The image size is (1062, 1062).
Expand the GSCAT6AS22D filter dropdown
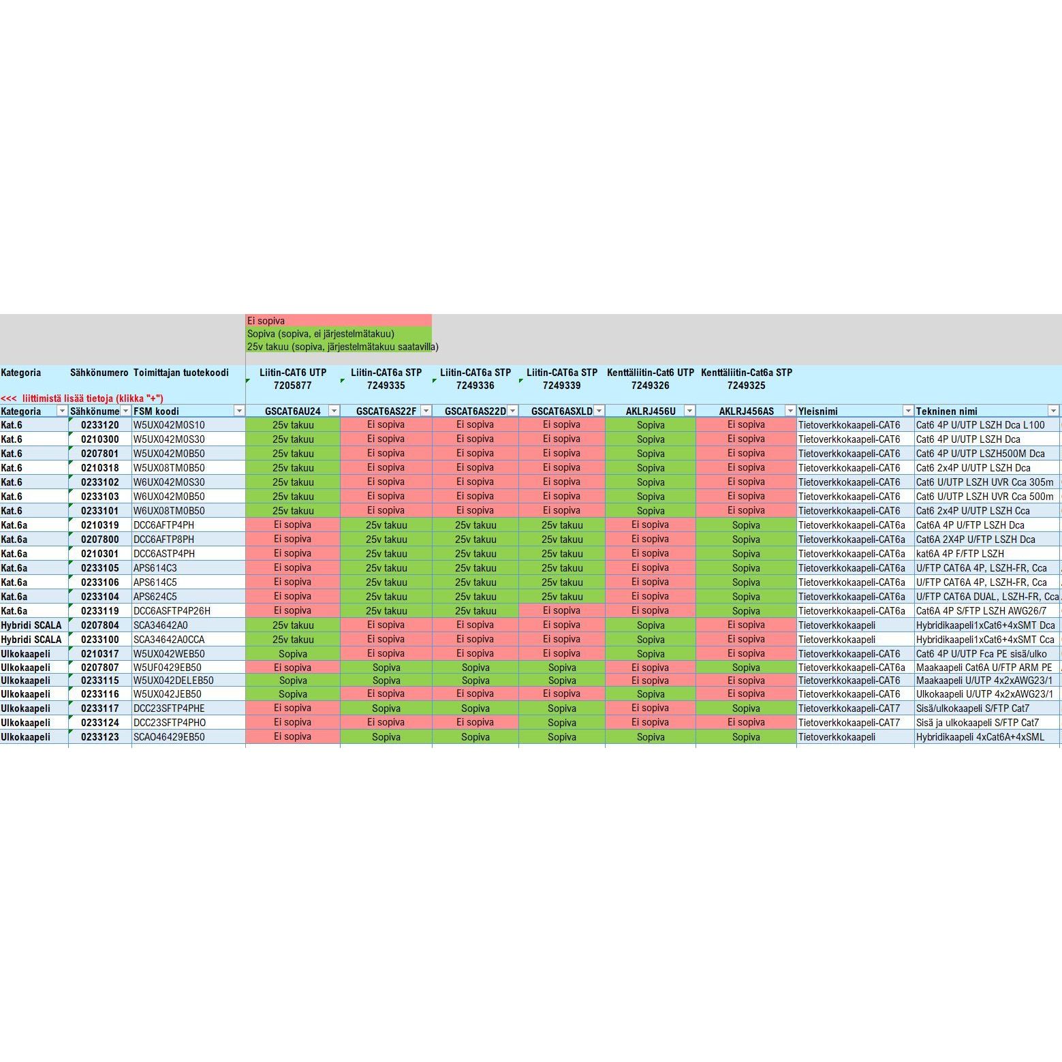pos(512,411)
